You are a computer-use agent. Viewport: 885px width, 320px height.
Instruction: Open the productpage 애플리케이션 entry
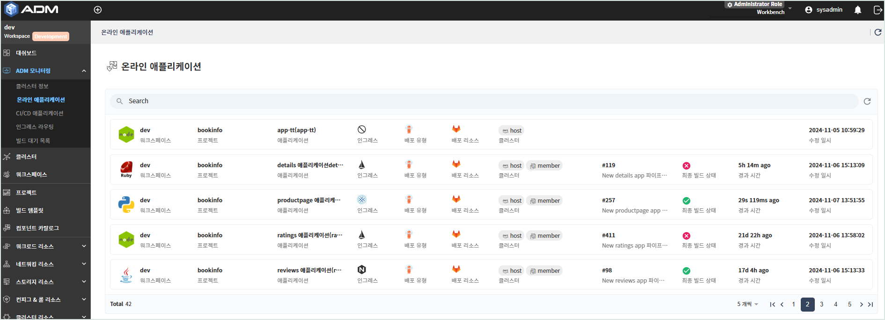(309, 200)
